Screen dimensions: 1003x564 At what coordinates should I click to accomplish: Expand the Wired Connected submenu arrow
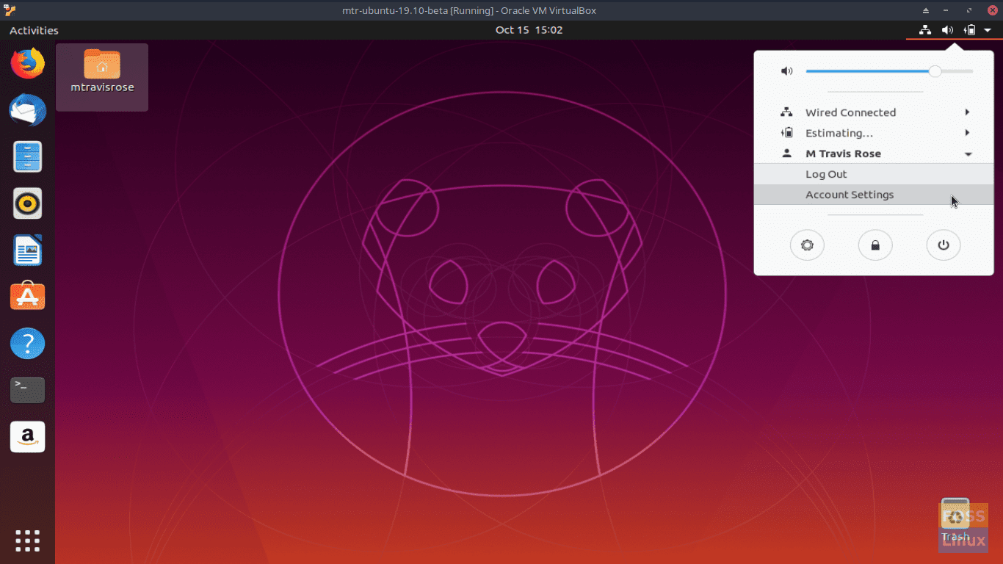[x=968, y=112]
